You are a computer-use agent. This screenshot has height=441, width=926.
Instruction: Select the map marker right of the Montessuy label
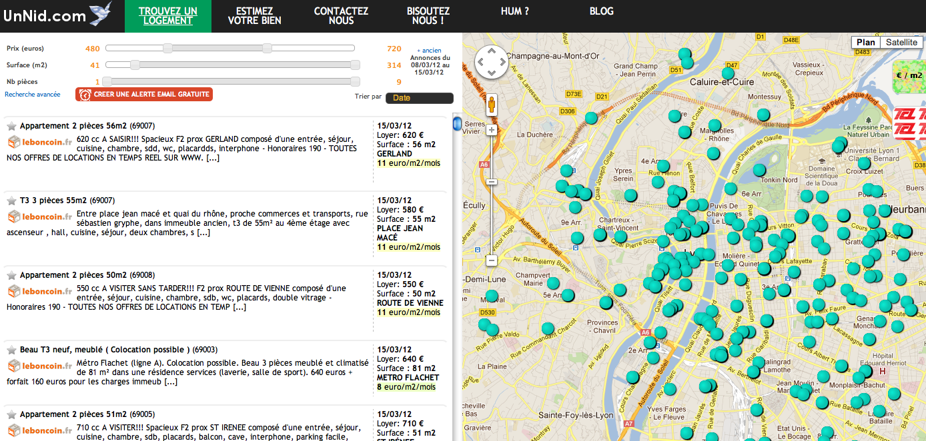click(763, 115)
